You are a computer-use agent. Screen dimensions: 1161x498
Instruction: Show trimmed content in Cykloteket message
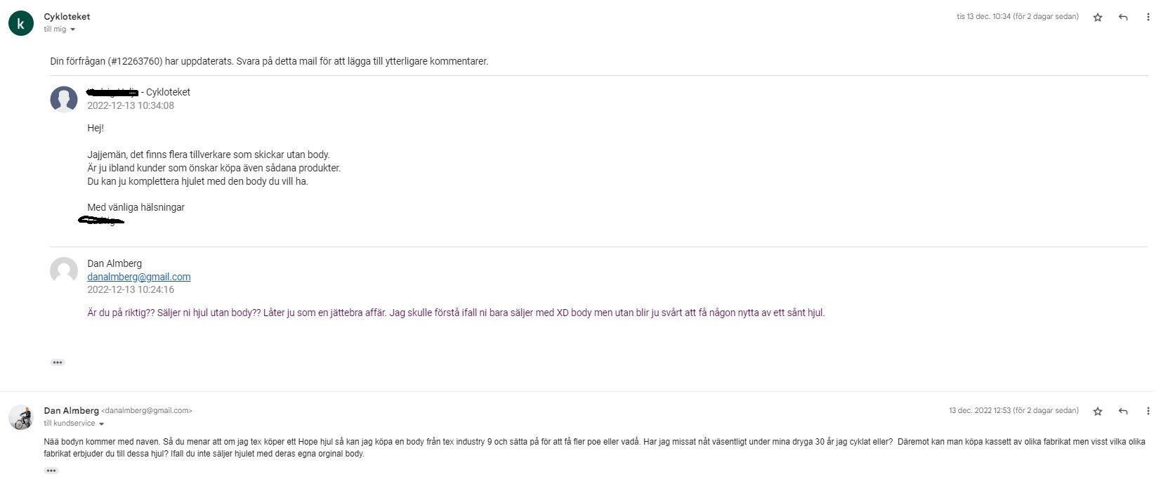pyautogui.click(x=58, y=362)
